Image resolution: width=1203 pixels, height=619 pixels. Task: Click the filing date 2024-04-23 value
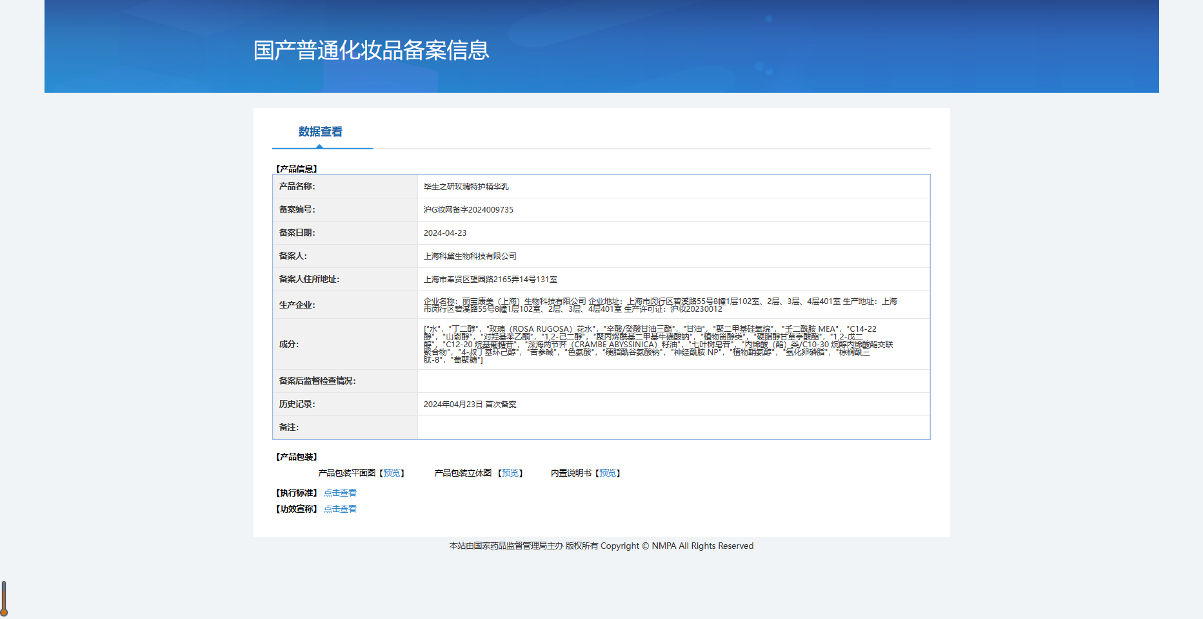pyautogui.click(x=444, y=233)
